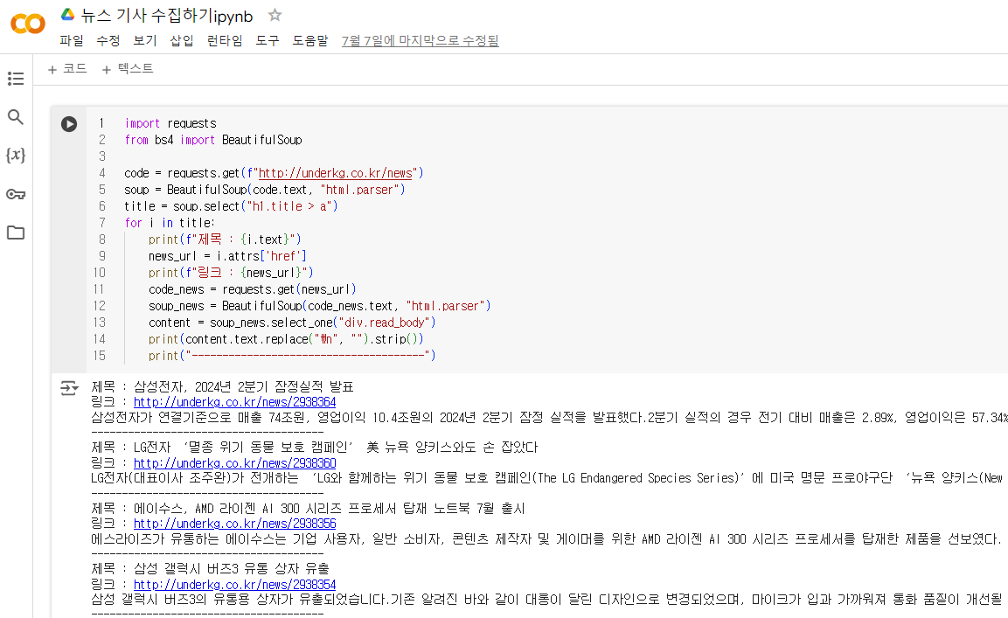Click code line 9 news_url = i.attrs['href']
Image resolution: width=1008 pixels, height=618 pixels.
click(x=227, y=256)
